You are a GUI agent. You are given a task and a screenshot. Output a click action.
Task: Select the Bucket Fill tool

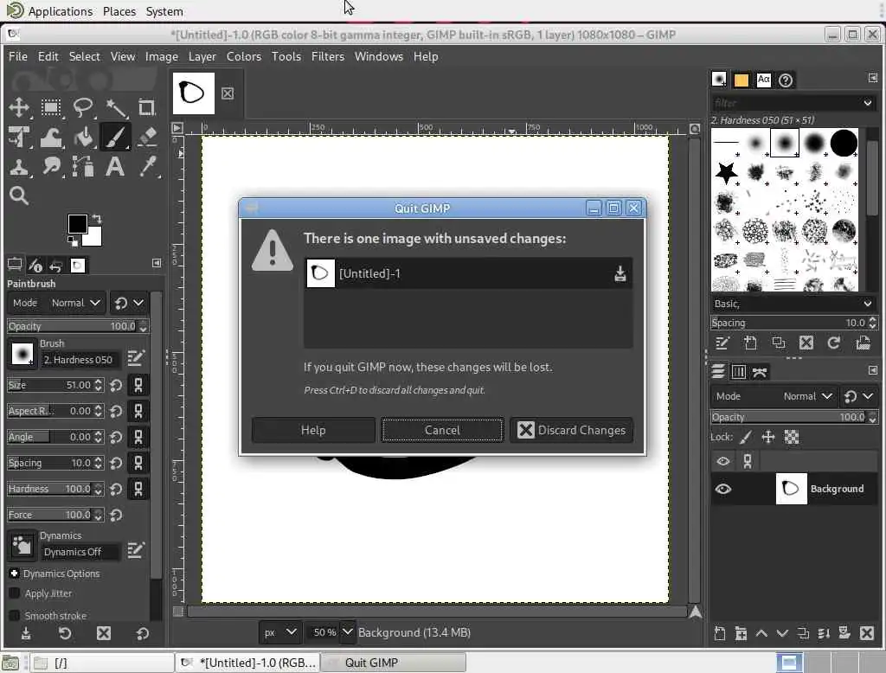tap(83, 137)
